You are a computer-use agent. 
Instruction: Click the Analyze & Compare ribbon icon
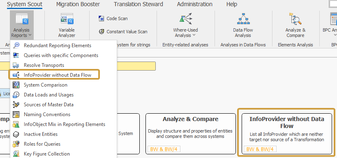[295, 19]
